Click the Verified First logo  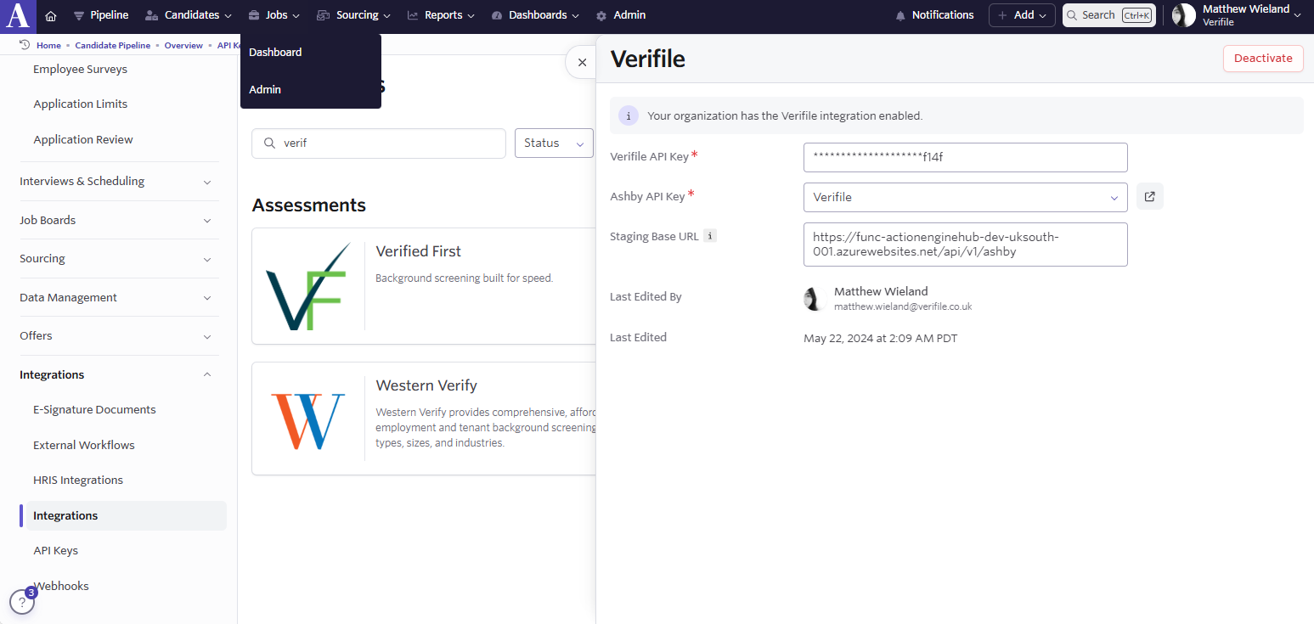point(308,286)
